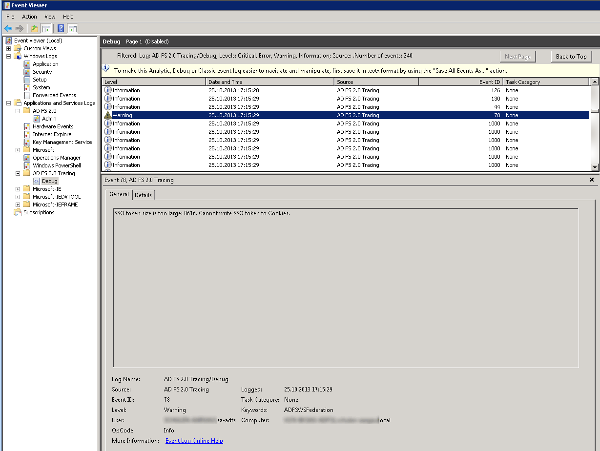
Task: Click the Up One Level toolbar icon
Action: [35, 28]
